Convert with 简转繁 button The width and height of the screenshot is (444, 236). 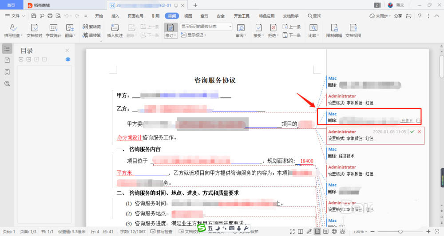tap(91, 35)
